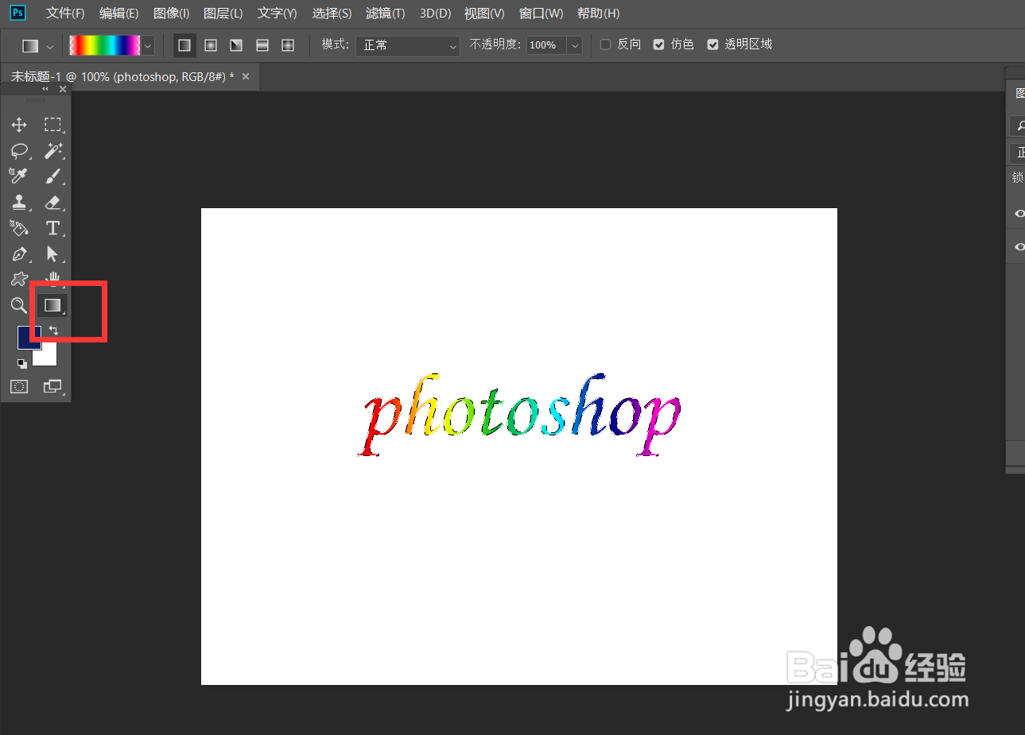Image resolution: width=1025 pixels, height=735 pixels.
Task: Open the 不透明度 opacity slider arrow
Action: 575,45
